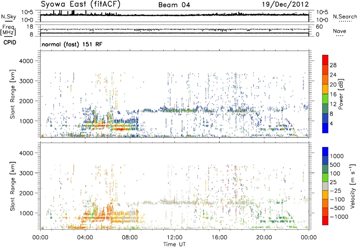The width and height of the screenshot is (357, 247).
Task: Select the "20" tick on Power scale
Action: (333, 85)
